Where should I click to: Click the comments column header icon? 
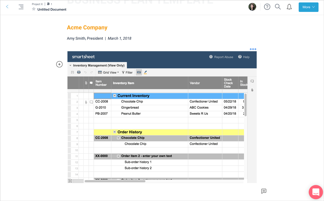[x=91, y=83]
